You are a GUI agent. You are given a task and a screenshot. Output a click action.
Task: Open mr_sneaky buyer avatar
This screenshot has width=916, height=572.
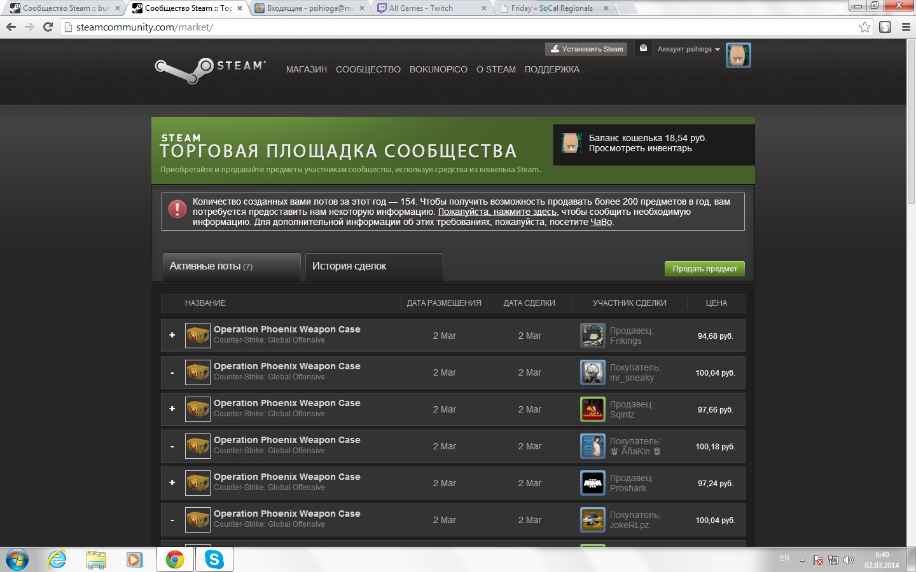[x=593, y=372]
